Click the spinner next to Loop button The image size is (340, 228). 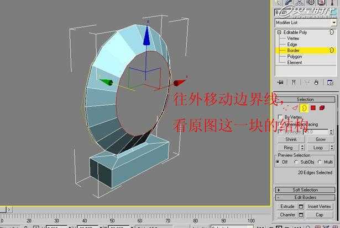(x=332, y=148)
